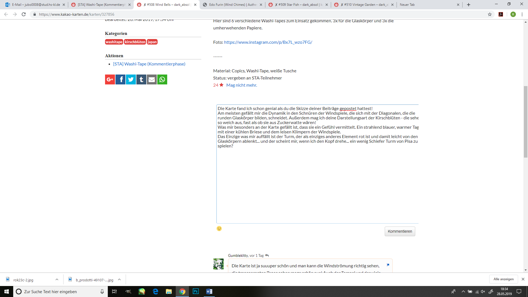Flag Gumbiekitty's comment
The width and height of the screenshot is (528, 297).
pyautogui.click(x=388, y=265)
